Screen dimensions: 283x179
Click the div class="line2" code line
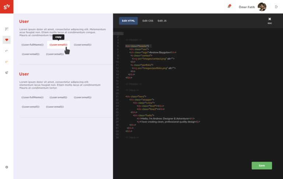pos(151,109)
